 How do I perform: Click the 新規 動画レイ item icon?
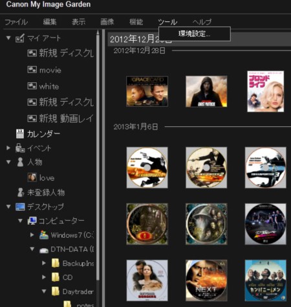pos(32,119)
